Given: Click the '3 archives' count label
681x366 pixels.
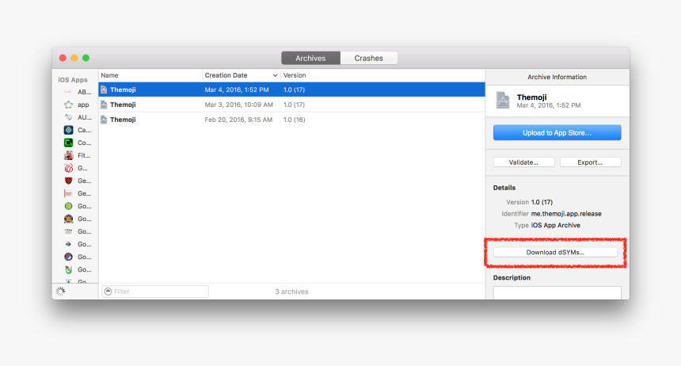Looking at the screenshot, I should pyautogui.click(x=291, y=292).
